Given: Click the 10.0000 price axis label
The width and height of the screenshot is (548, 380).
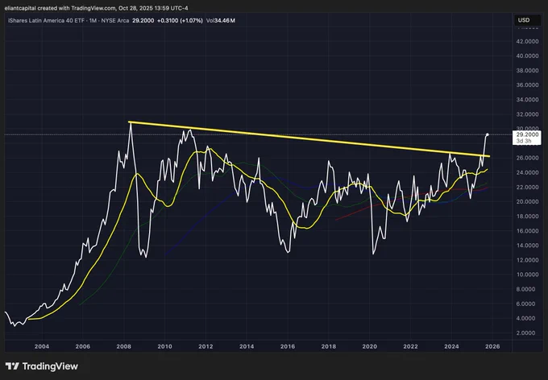Looking at the screenshot, I should [527, 275].
